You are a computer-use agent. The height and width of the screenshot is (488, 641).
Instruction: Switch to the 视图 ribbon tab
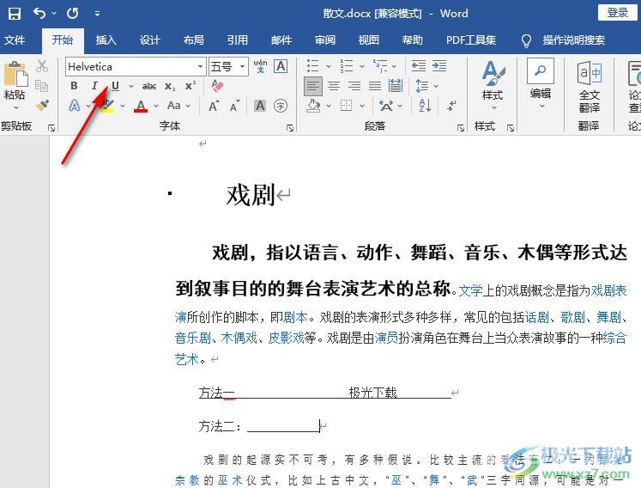369,40
